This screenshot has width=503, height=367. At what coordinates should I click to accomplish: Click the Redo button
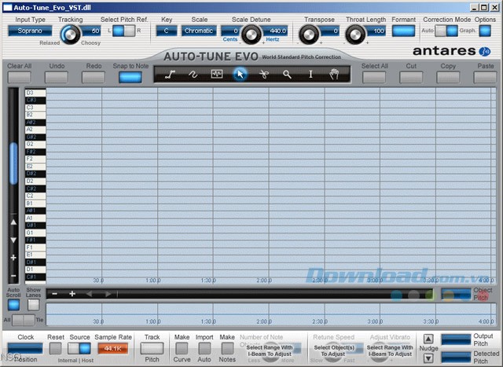click(x=94, y=77)
